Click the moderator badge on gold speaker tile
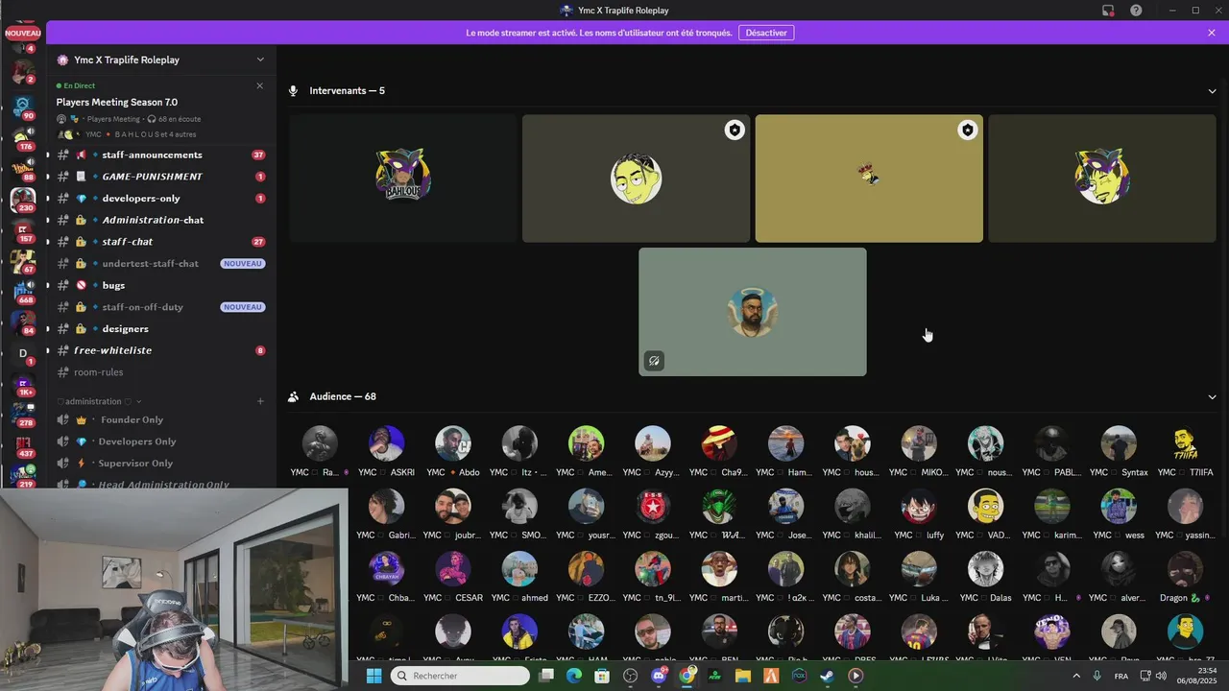Screen dimensions: 1229x691 [x=968, y=131]
